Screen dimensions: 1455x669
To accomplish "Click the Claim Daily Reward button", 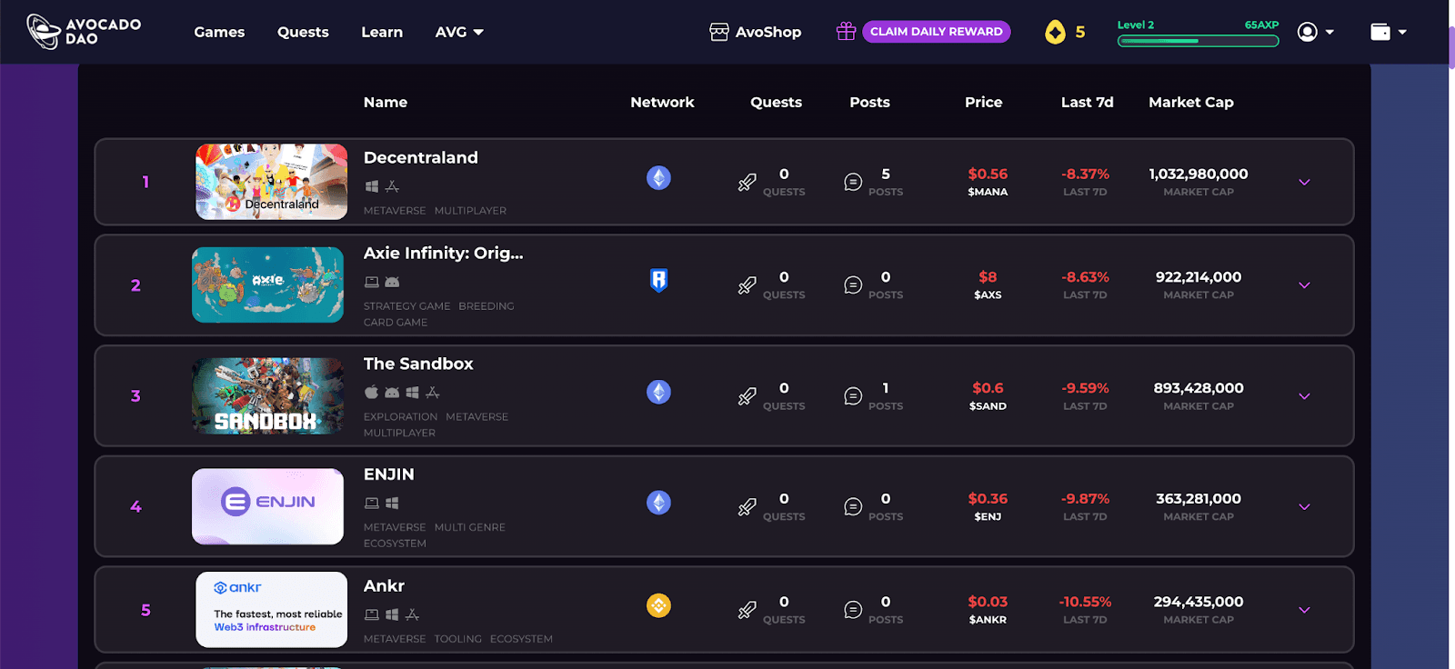I will click(x=936, y=32).
